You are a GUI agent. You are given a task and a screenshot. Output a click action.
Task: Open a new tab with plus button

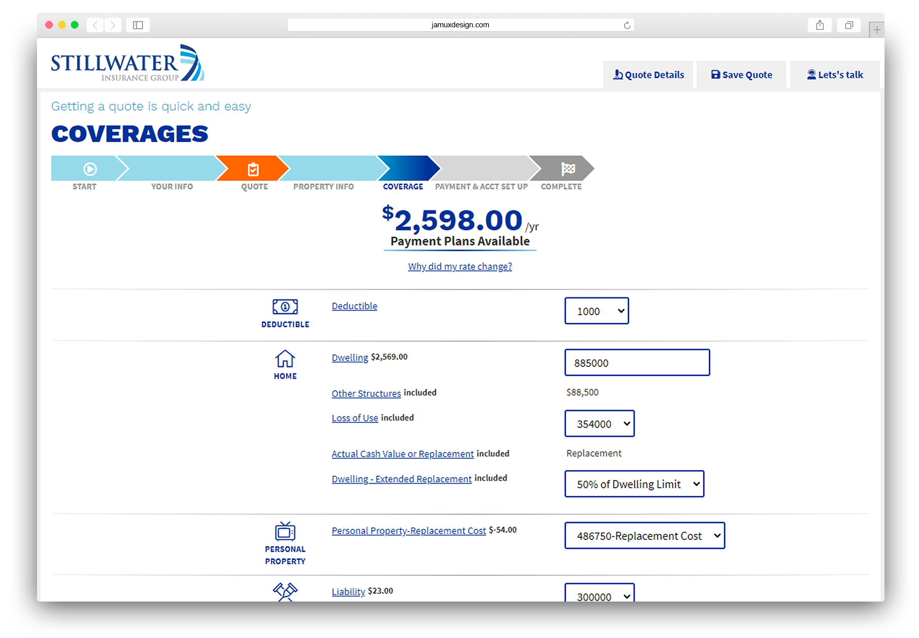(877, 30)
